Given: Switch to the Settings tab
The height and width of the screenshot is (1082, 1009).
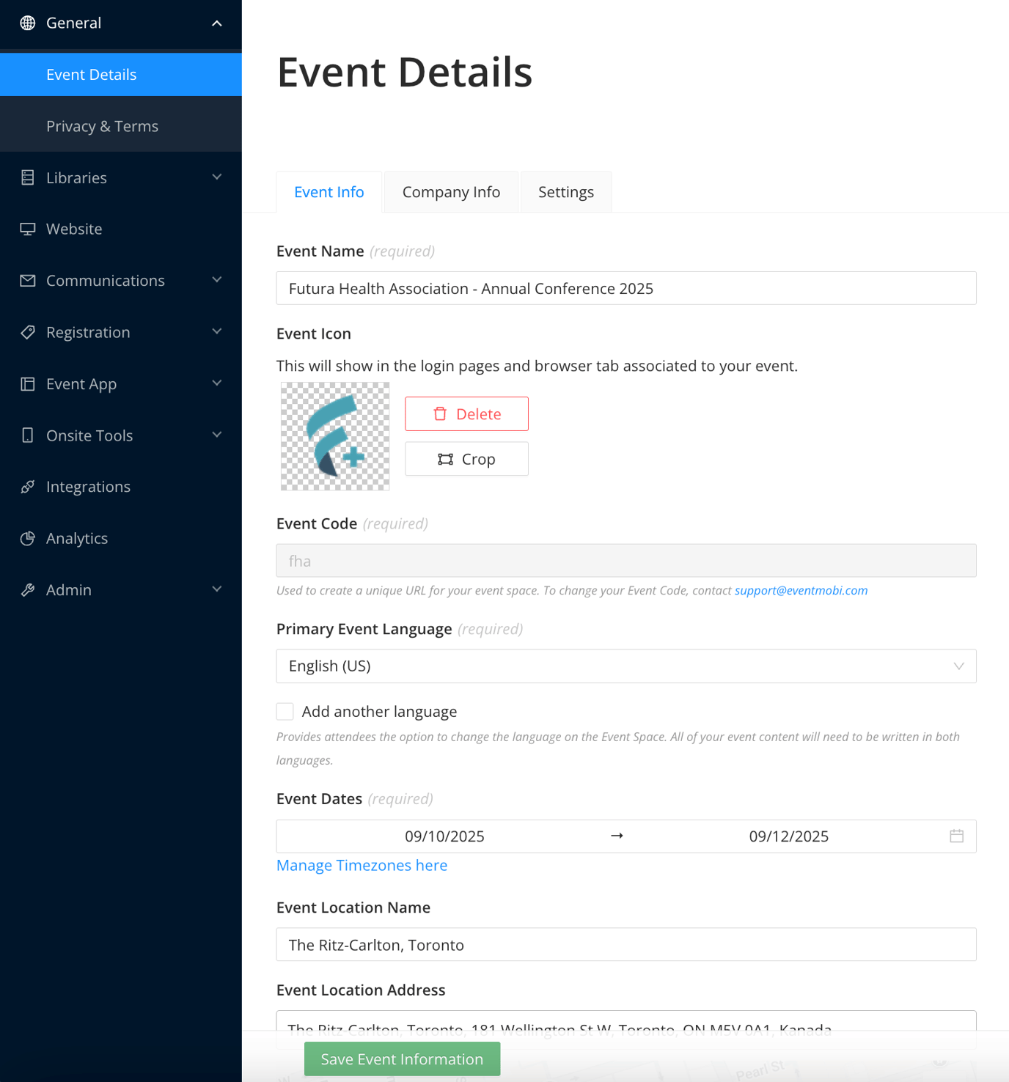Looking at the screenshot, I should point(566,192).
